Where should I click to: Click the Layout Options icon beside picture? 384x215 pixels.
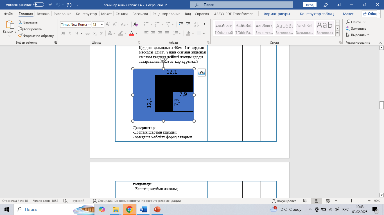[x=202, y=73]
